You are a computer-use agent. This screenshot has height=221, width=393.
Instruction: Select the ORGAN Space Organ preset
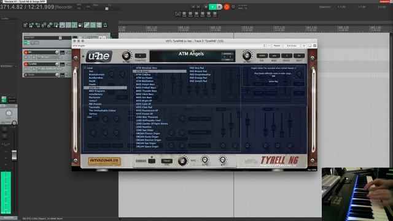(147, 147)
